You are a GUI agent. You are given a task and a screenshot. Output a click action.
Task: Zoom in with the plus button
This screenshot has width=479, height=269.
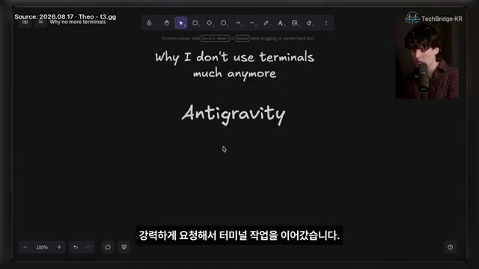(x=59, y=247)
